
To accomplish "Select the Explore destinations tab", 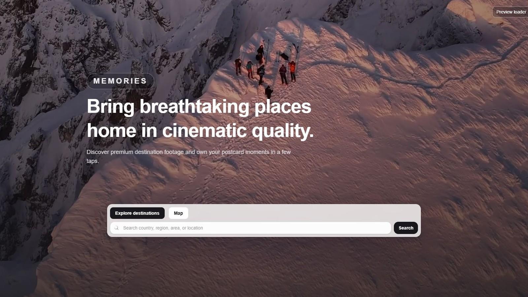I will tap(137, 213).
